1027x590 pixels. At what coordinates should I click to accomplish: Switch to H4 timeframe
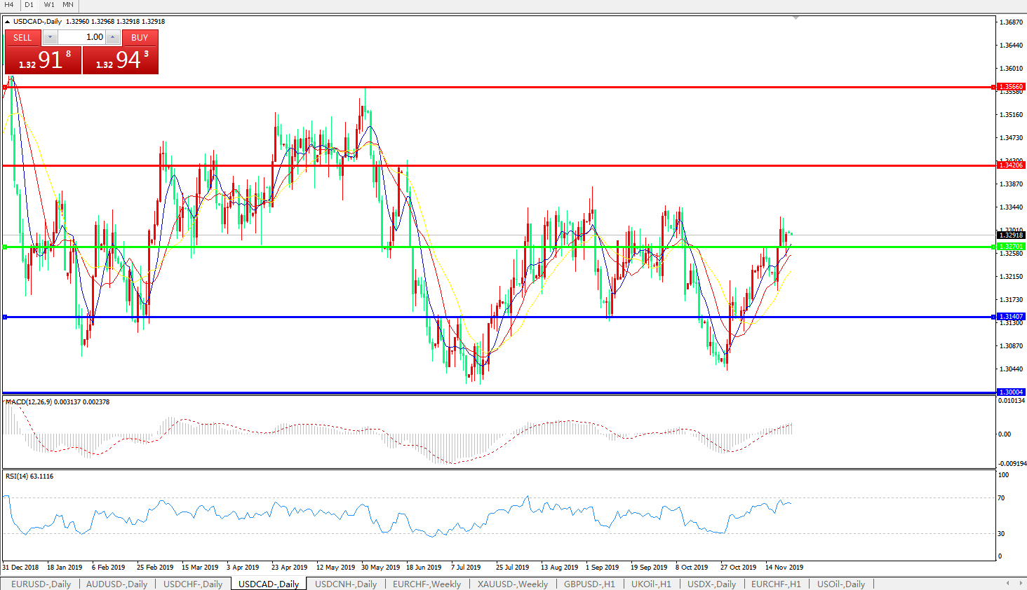tap(9, 5)
